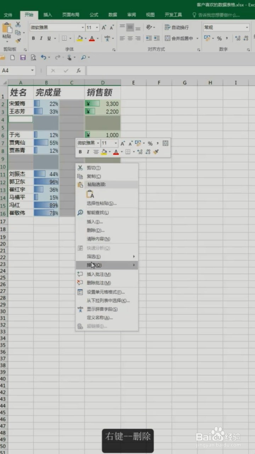This screenshot has height=454, width=255.
Task: Click the increase indent icon in ribbon
Action: click(157, 38)
